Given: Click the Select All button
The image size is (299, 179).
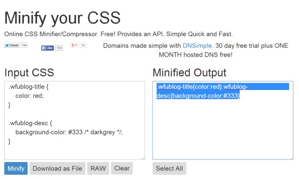Looking at the screenshot, I should [x=169, y=168].
